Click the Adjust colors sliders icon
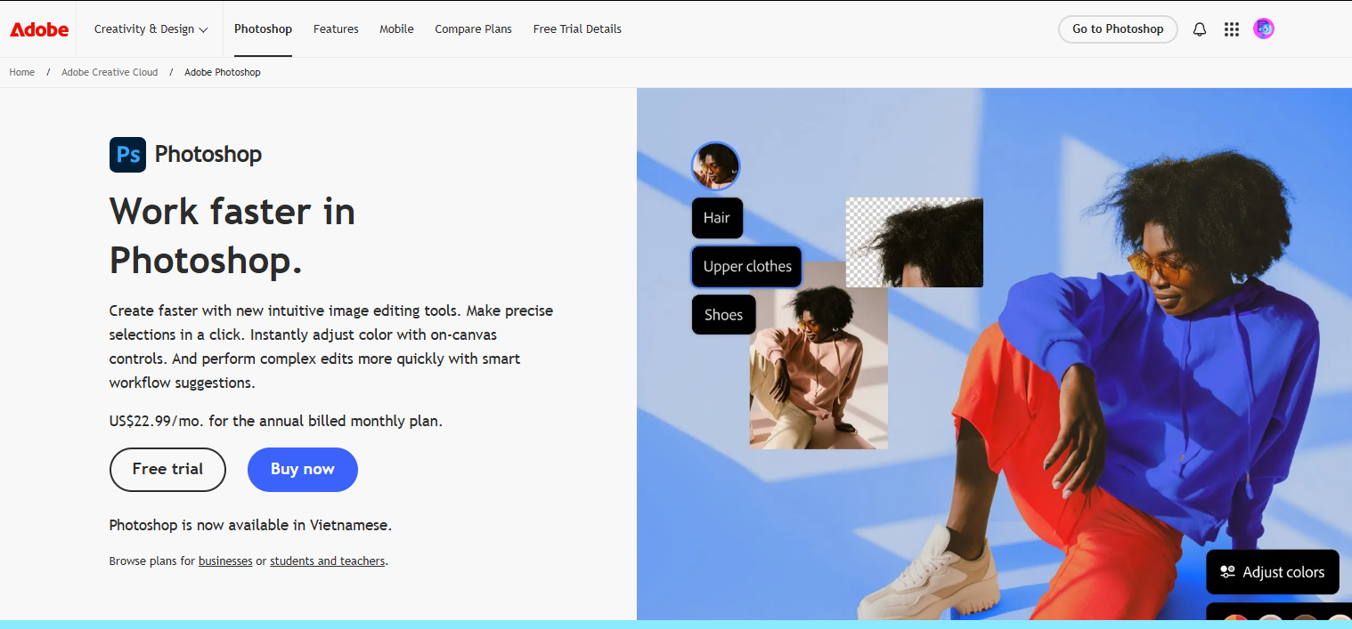 (1227, 572)
